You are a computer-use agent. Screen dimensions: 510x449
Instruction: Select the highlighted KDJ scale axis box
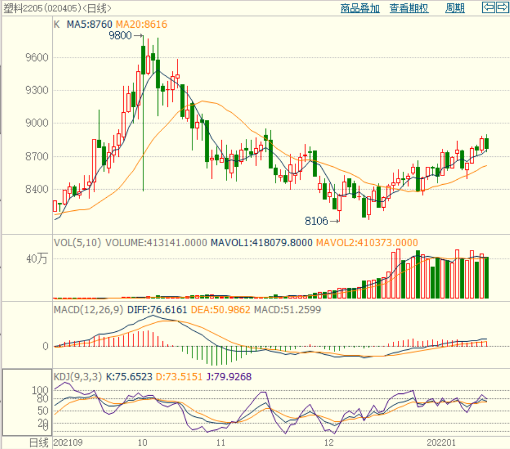coord(26,403)
